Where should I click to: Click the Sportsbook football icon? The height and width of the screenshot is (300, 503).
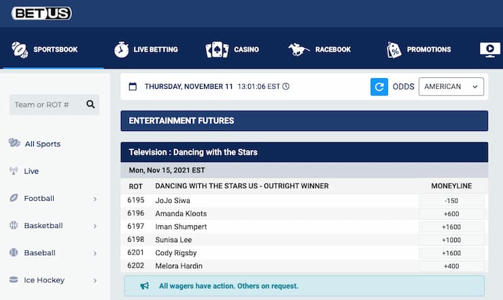[20, 50]
